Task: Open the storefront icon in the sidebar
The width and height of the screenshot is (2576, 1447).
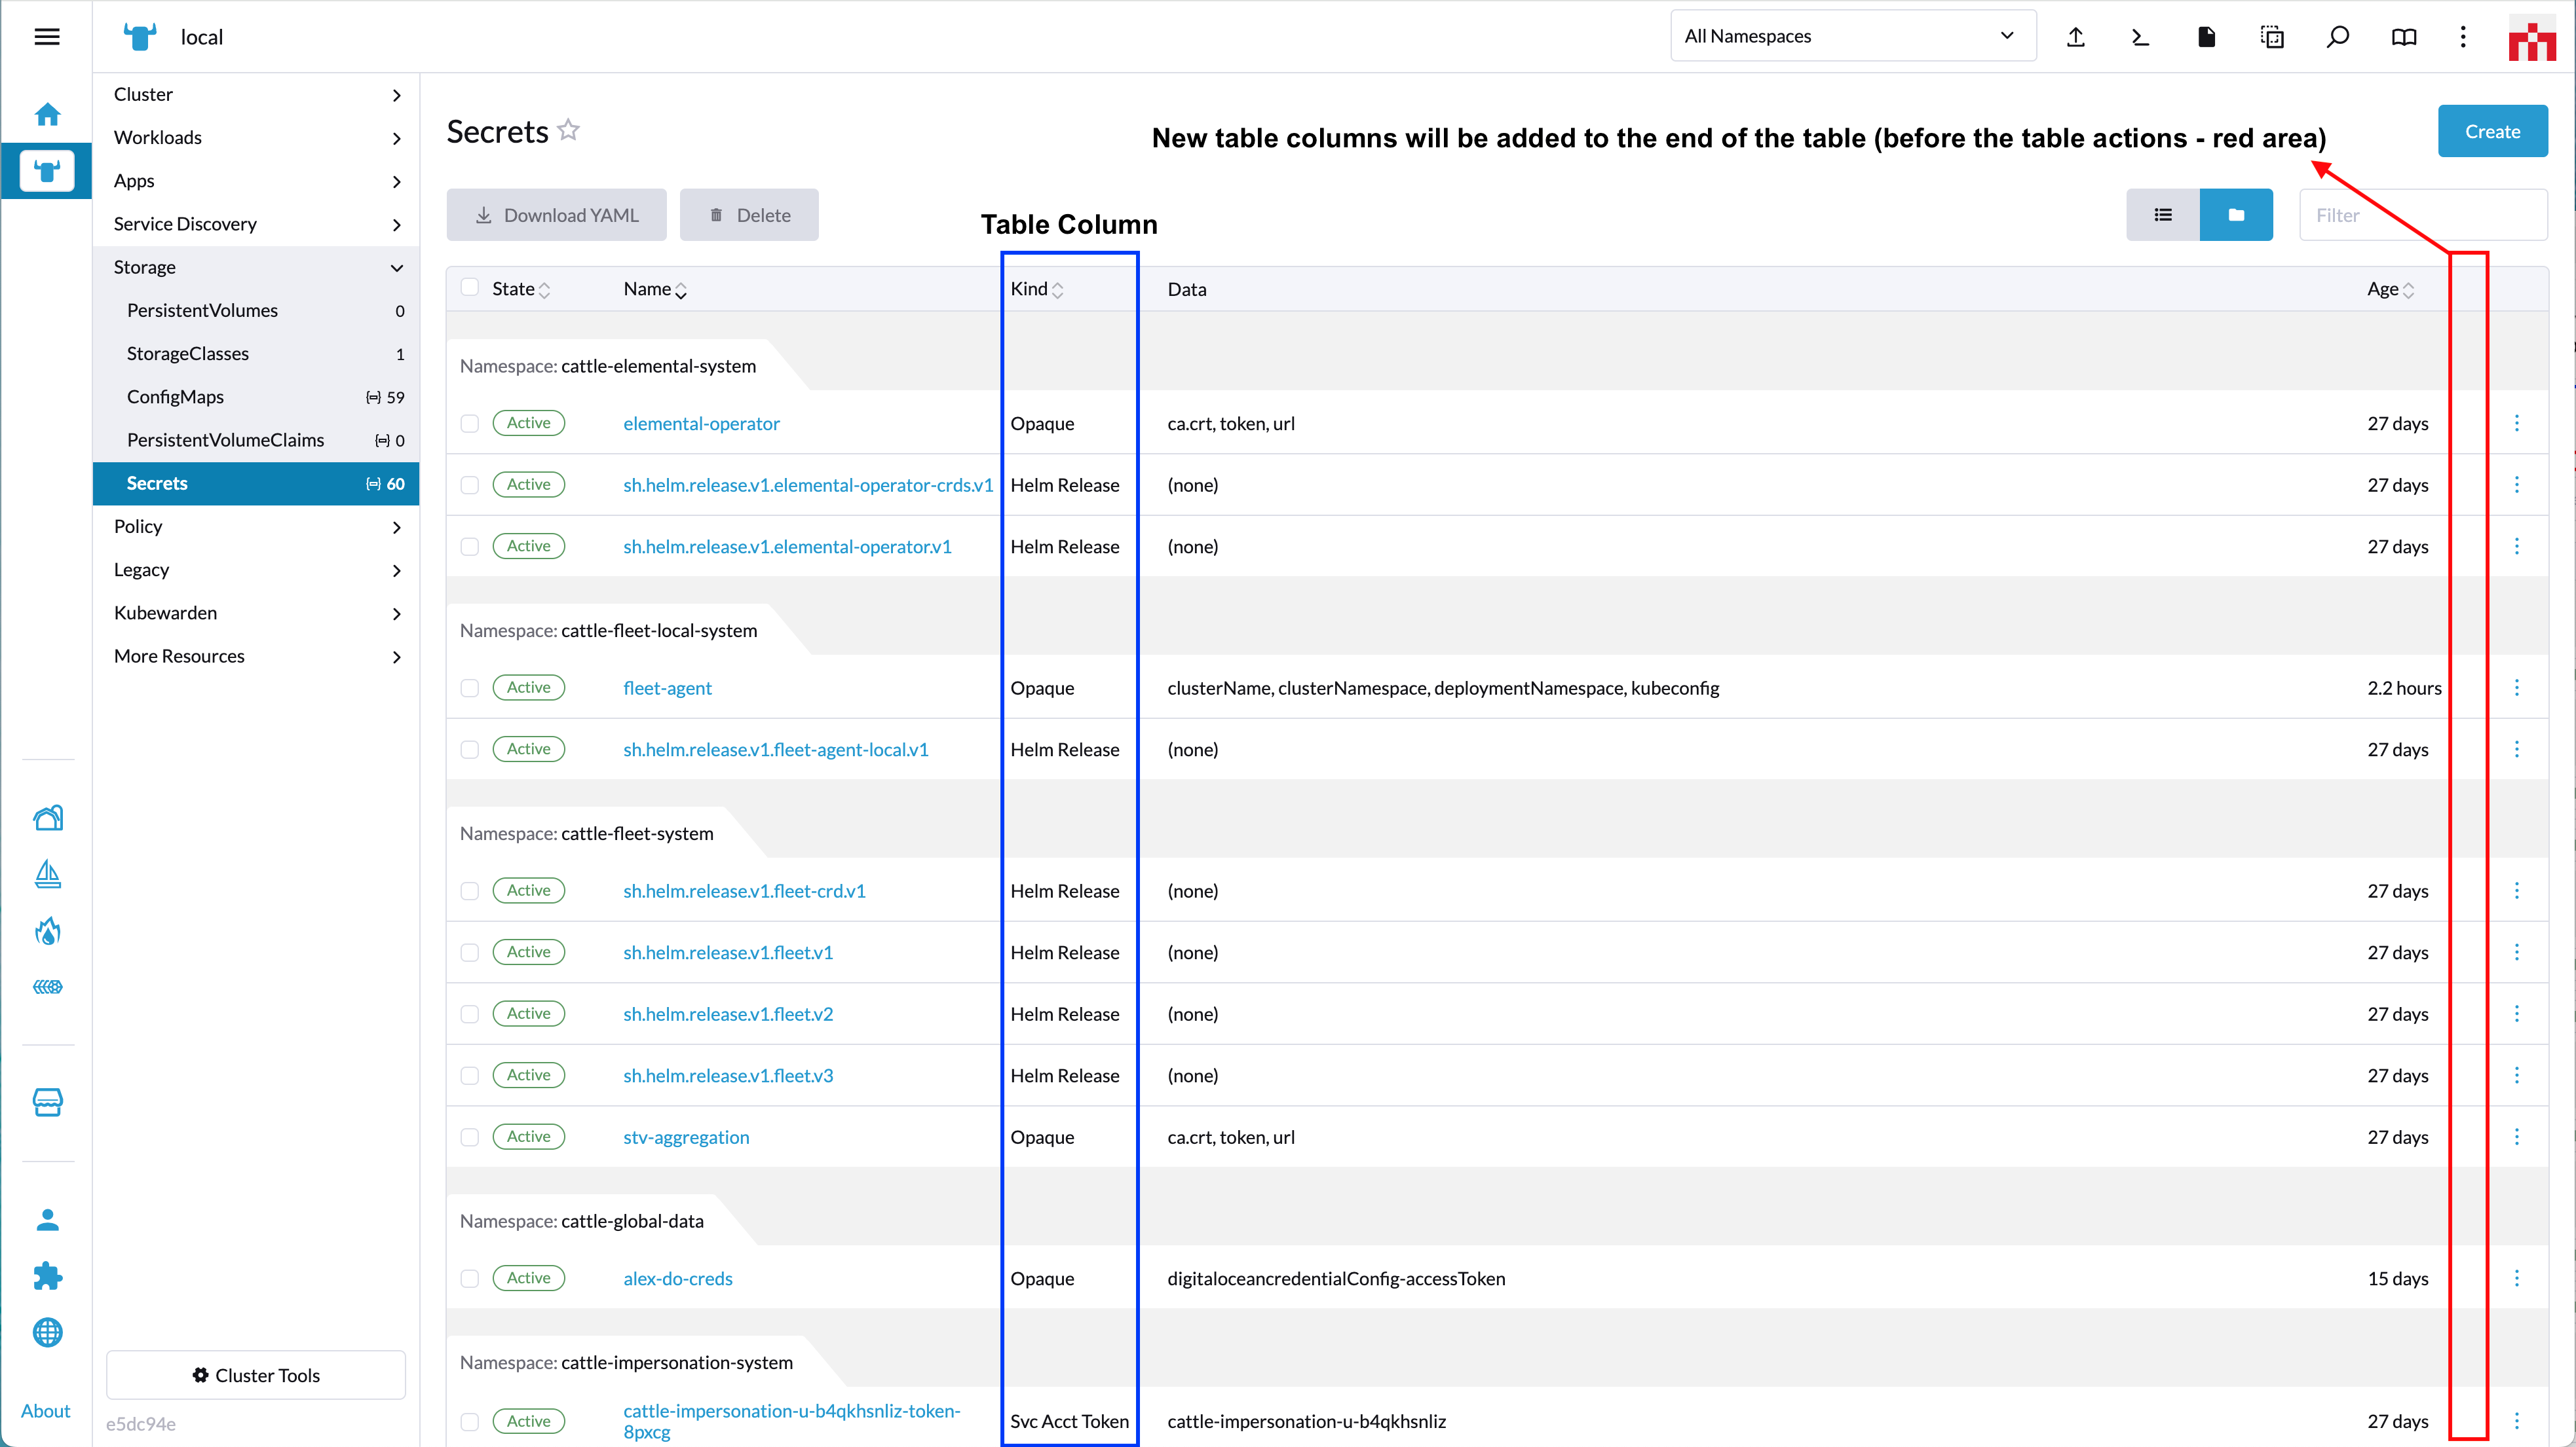Action: click(x=47, y=1102)
